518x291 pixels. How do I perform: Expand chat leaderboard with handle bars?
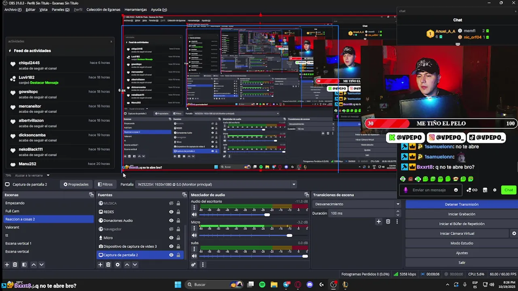tap(458, 44)
